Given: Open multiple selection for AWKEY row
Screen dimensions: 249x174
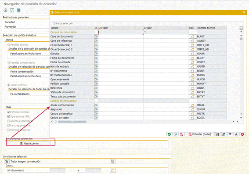Looking at the screenshot, I should 193,41.
